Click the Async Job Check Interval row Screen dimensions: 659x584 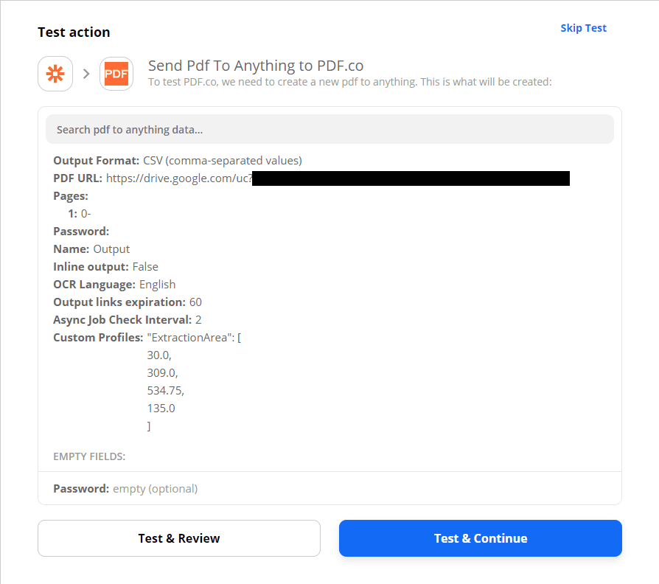click(128, 320)
